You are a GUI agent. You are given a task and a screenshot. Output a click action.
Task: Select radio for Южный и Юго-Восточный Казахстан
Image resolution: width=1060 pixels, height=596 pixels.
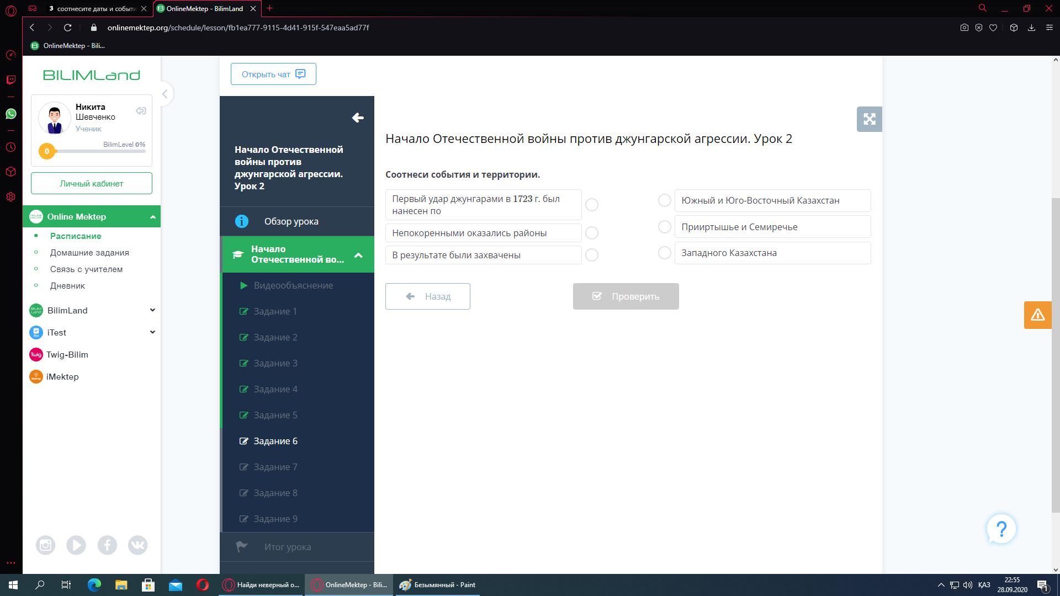tap(664, 200)
